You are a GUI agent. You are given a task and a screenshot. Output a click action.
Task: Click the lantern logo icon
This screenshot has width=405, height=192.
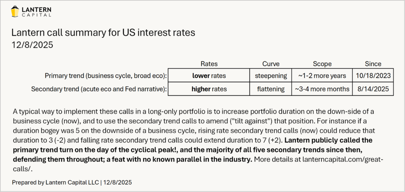[x=15, y=11]
